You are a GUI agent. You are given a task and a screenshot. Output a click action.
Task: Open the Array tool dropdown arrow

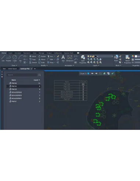pos(55,63)
